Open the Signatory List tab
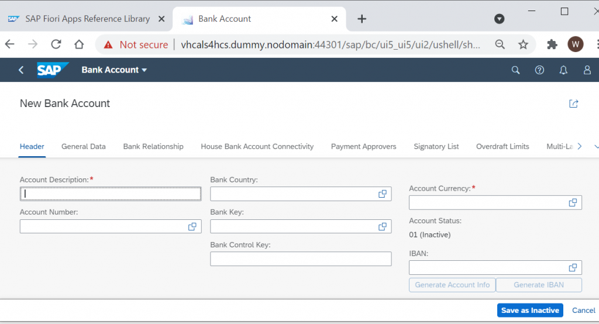This screenshot has width=599, height=324. tap(436, 146)
